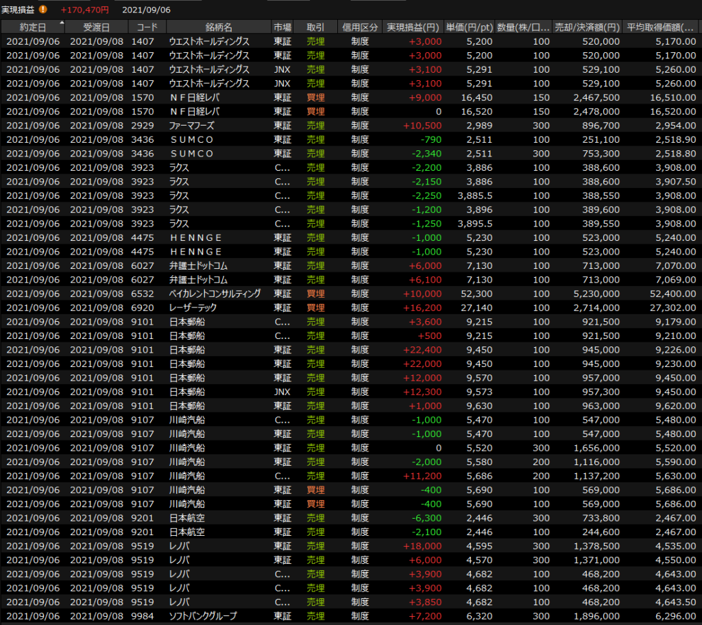Select the 2021/09/06 date field at top

pos(146,10)
